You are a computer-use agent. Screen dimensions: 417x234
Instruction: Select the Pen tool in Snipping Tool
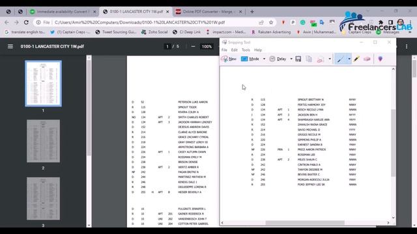340,59
